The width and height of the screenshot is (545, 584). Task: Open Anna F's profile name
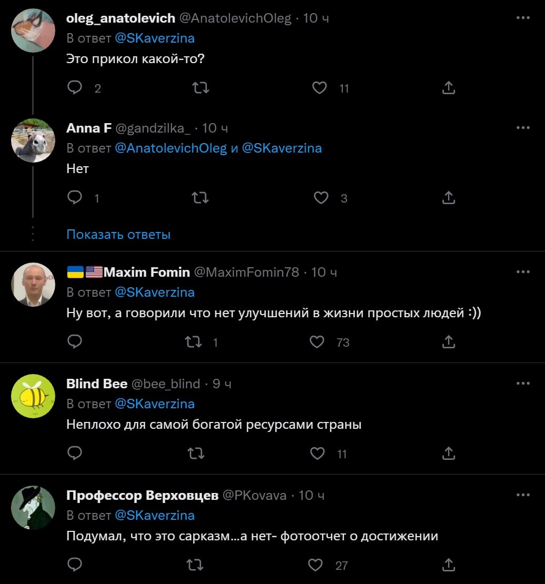pos(89,128)
